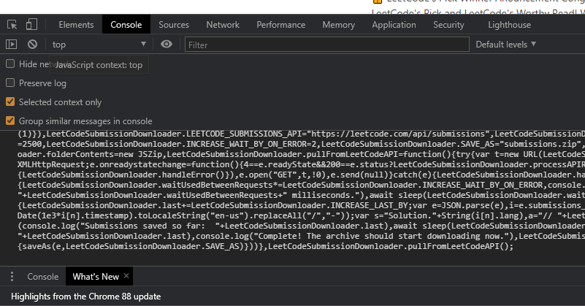Open the Memory tab

[338, 25]
